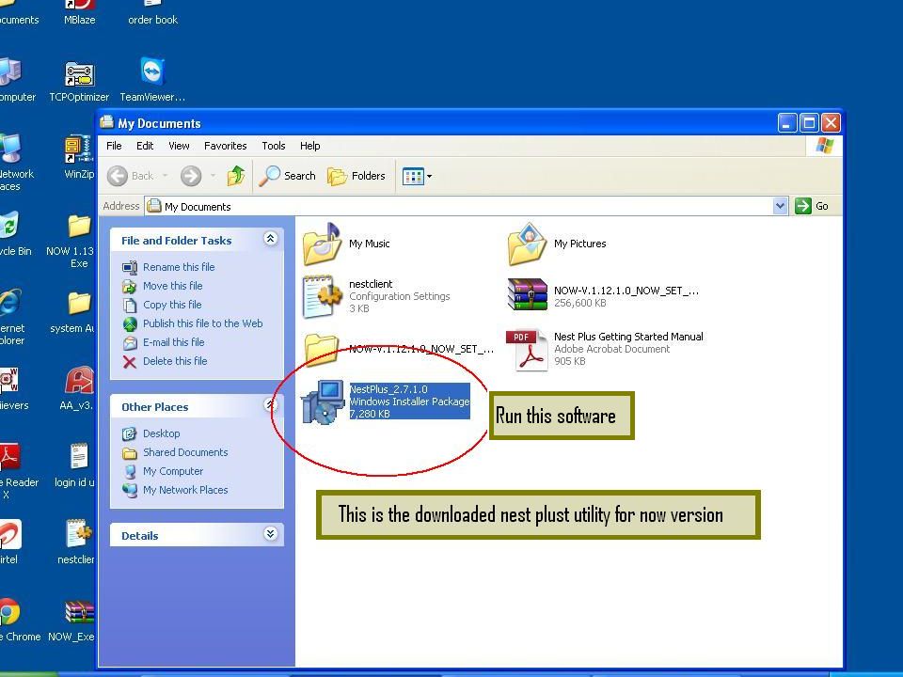Open the Edit menu

pyautogui.click(x=145, y=146)
